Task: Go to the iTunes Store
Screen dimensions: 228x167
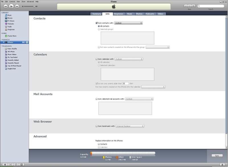Action: [12, 36]
